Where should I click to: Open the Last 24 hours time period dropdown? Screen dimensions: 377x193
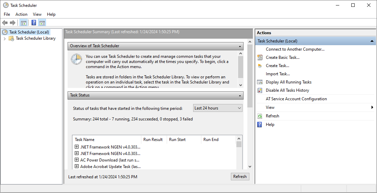pyautogui.click(x=218, y=108)
